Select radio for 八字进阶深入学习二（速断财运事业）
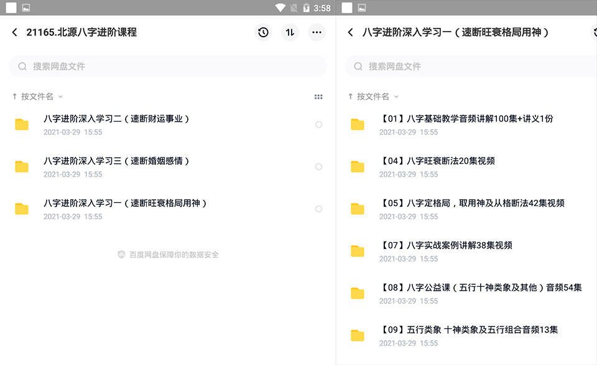The width and height of the screenshot is (597, 365). (x=318, y=124)
